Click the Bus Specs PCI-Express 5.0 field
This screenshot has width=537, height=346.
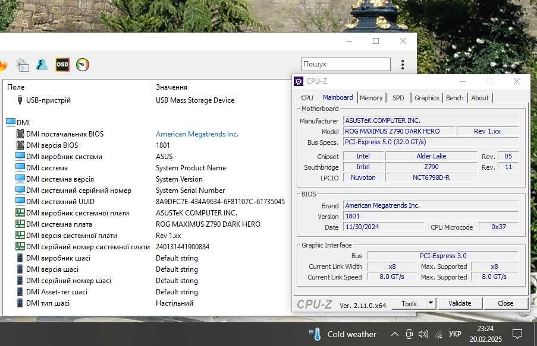tap(431, 142)
